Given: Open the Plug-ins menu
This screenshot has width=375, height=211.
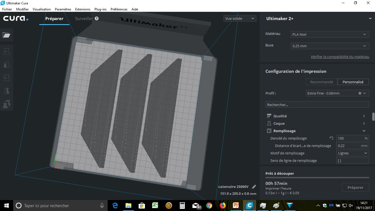Looking at the screenshot, I should click(100, 9).
